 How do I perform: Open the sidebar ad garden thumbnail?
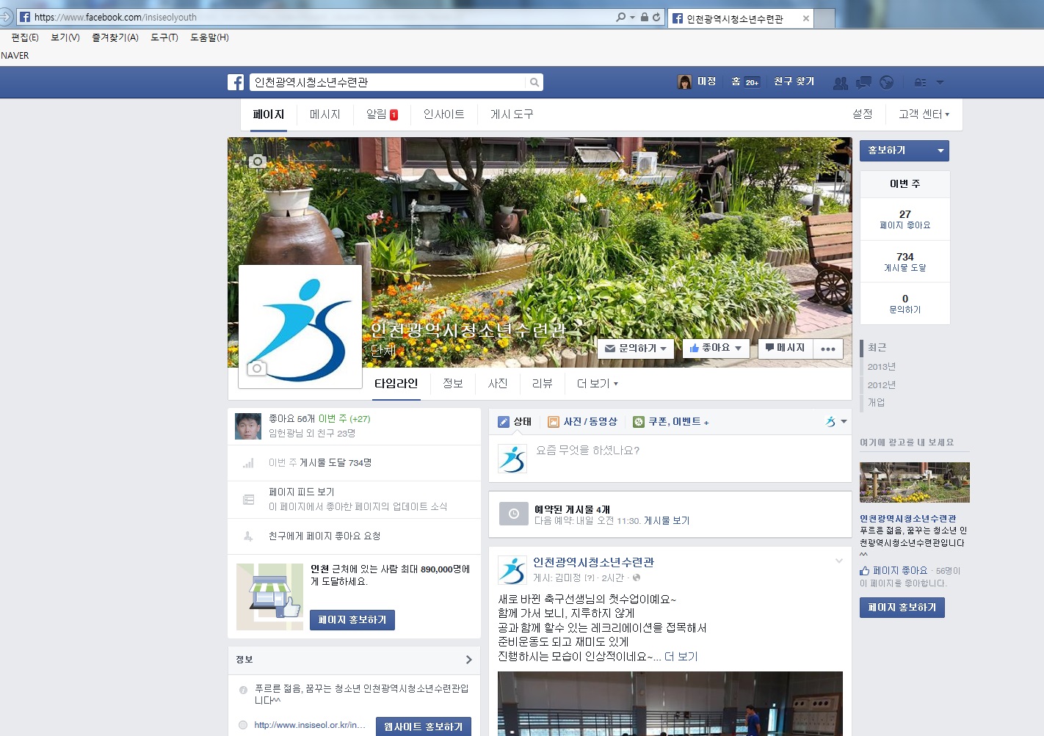(x=915, y=482)
